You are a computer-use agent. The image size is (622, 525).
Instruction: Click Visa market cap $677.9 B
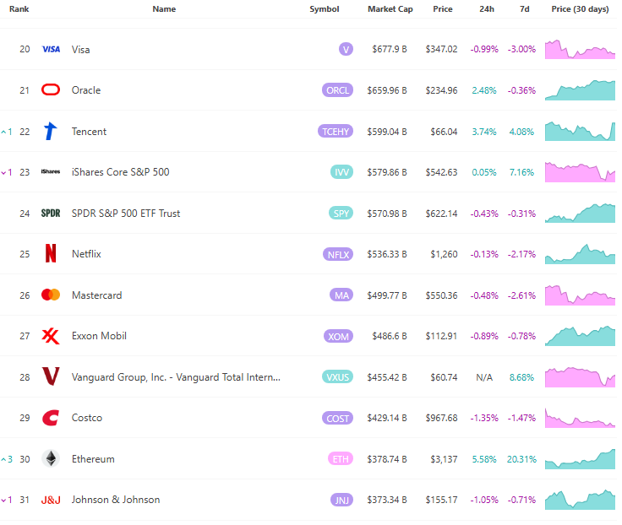coord(390,49)
